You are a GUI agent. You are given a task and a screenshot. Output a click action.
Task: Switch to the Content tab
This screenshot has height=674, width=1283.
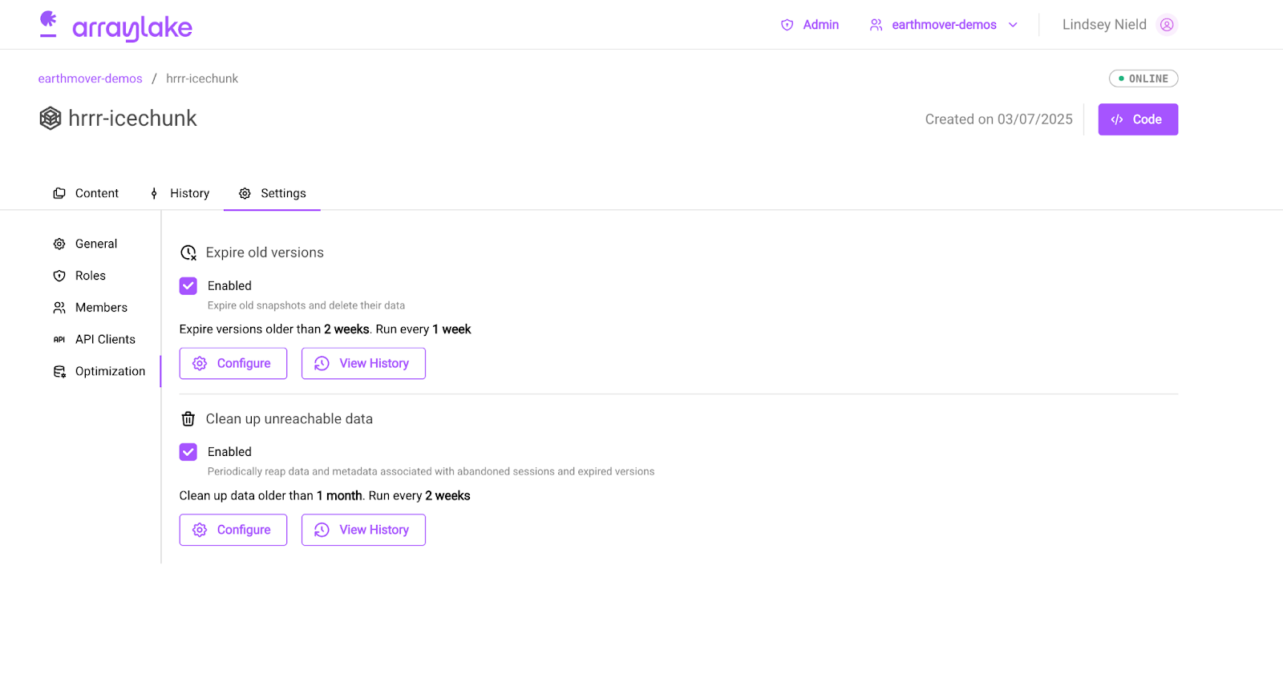(x=86, y=193)
